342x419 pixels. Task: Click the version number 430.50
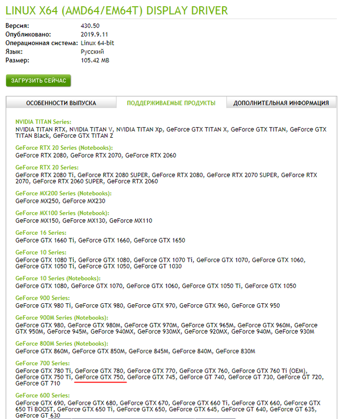90,26
